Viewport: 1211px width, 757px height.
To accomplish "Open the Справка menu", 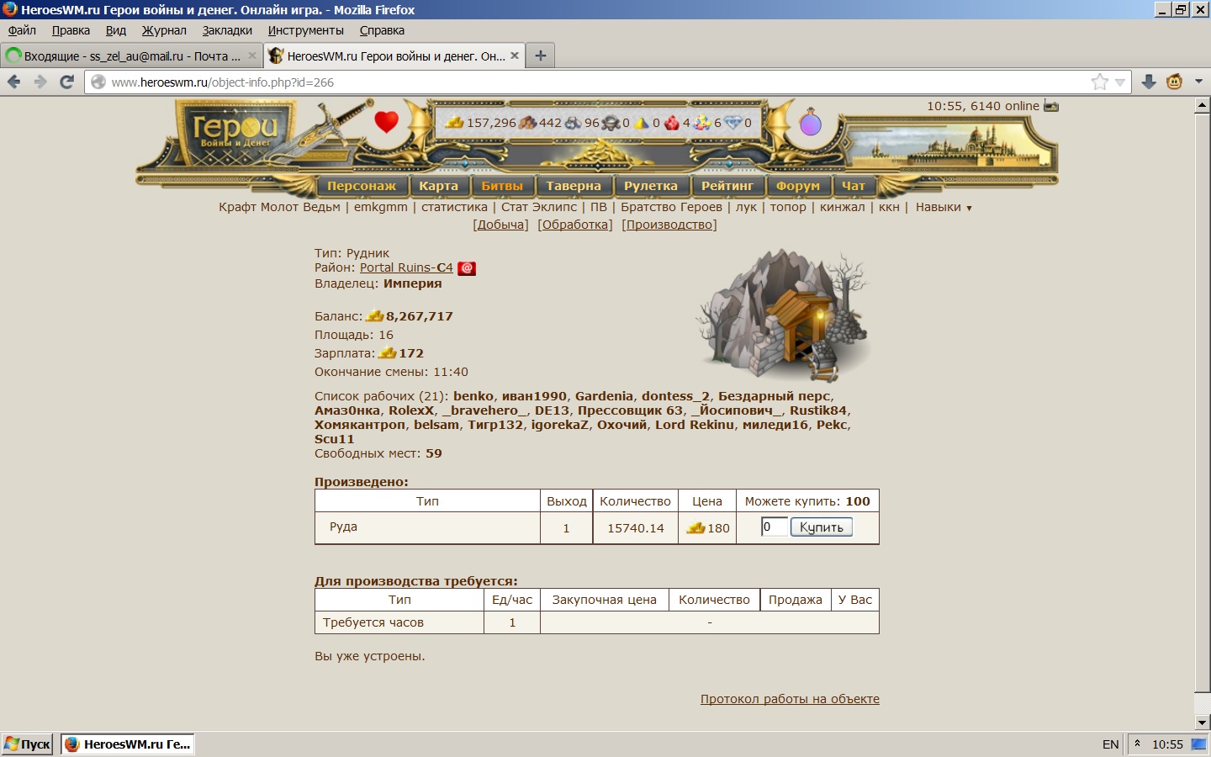I will pyautogui.click(x=382, y=30).
